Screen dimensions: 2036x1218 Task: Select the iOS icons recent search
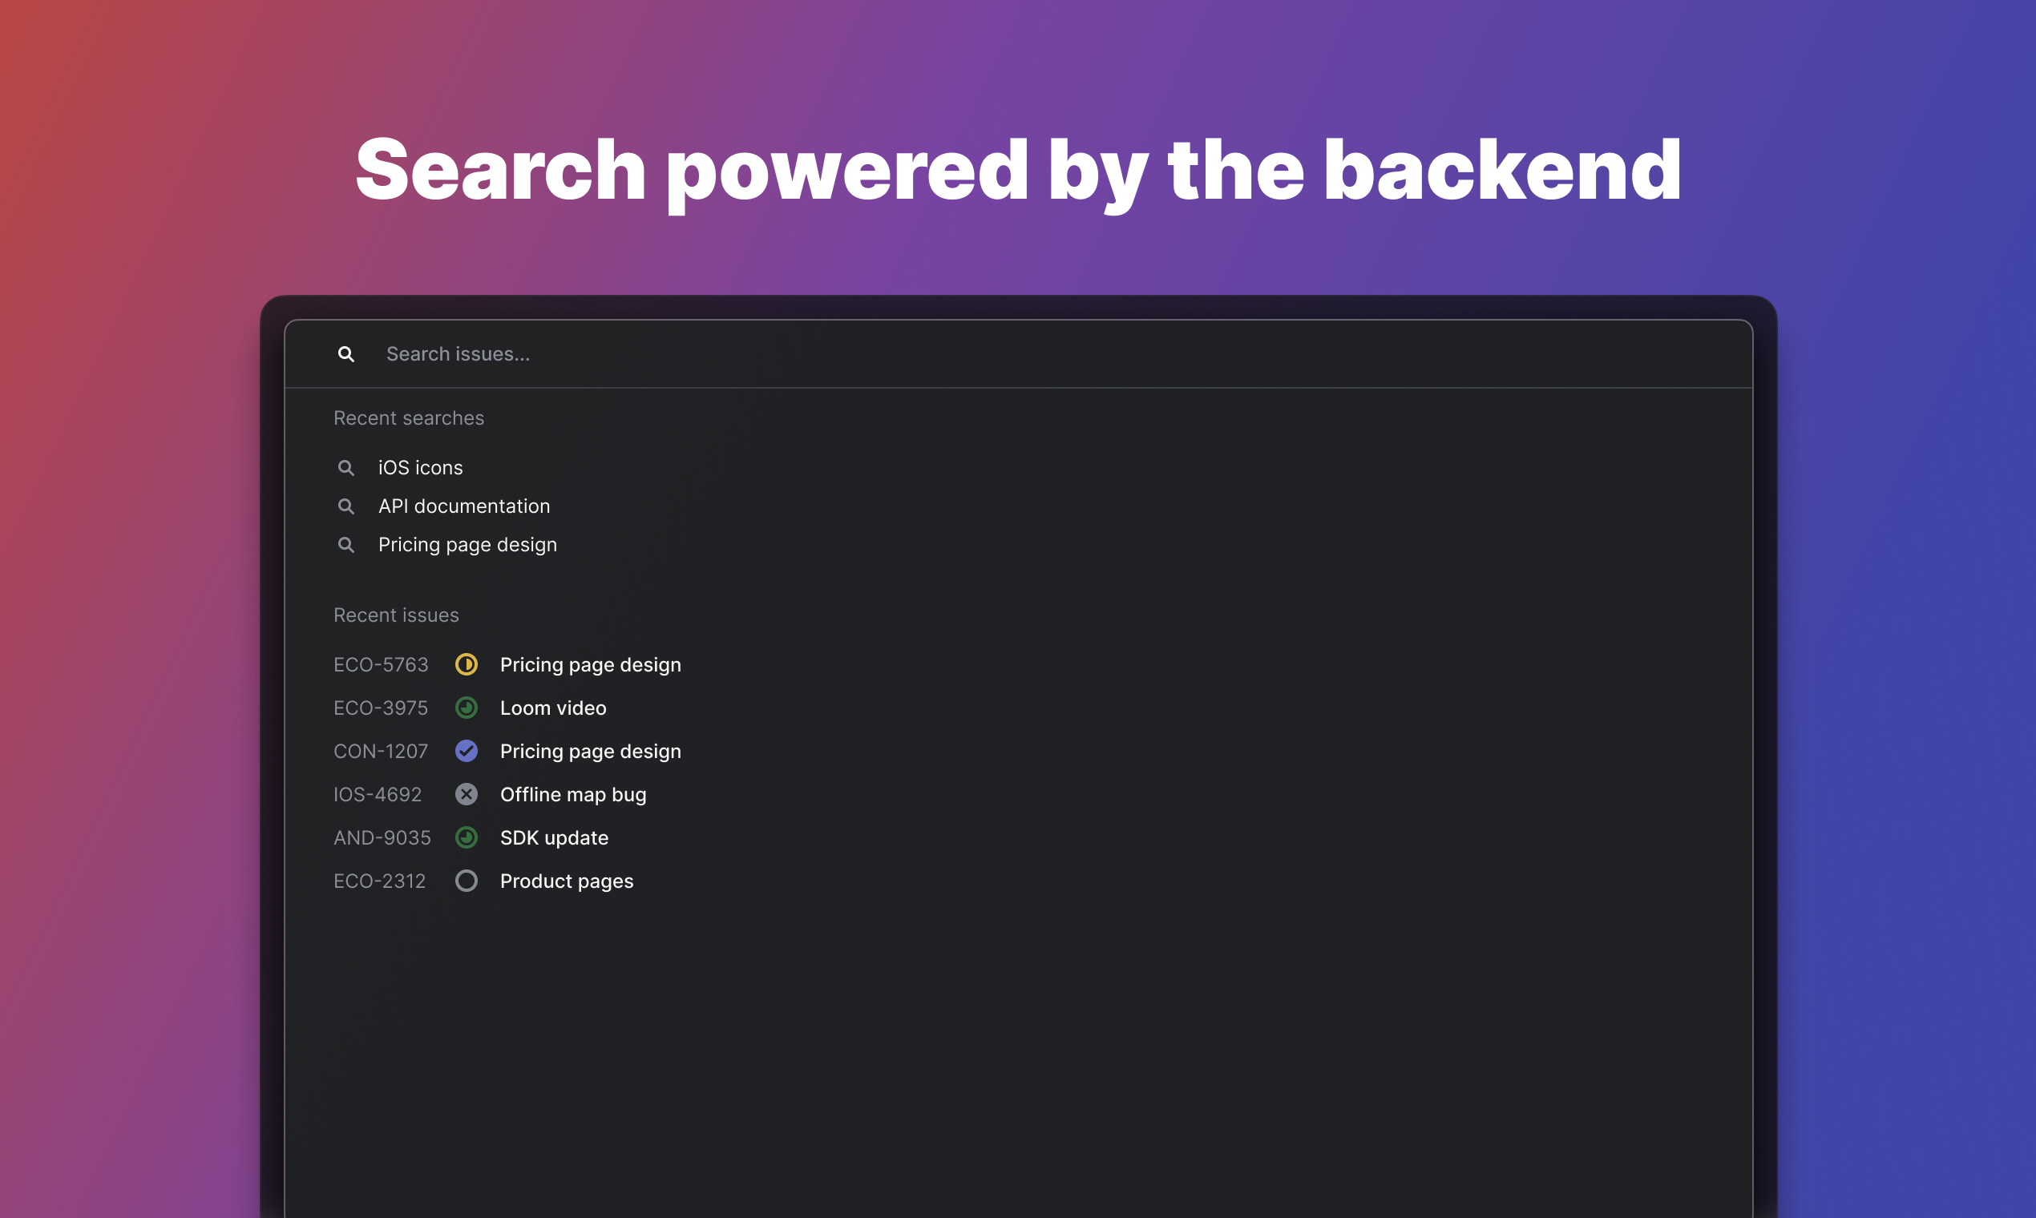click(x=420, y=468)
